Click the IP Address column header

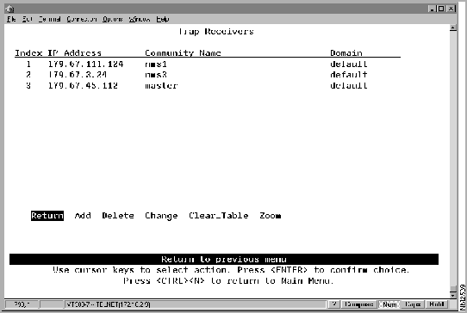point(75,53)
